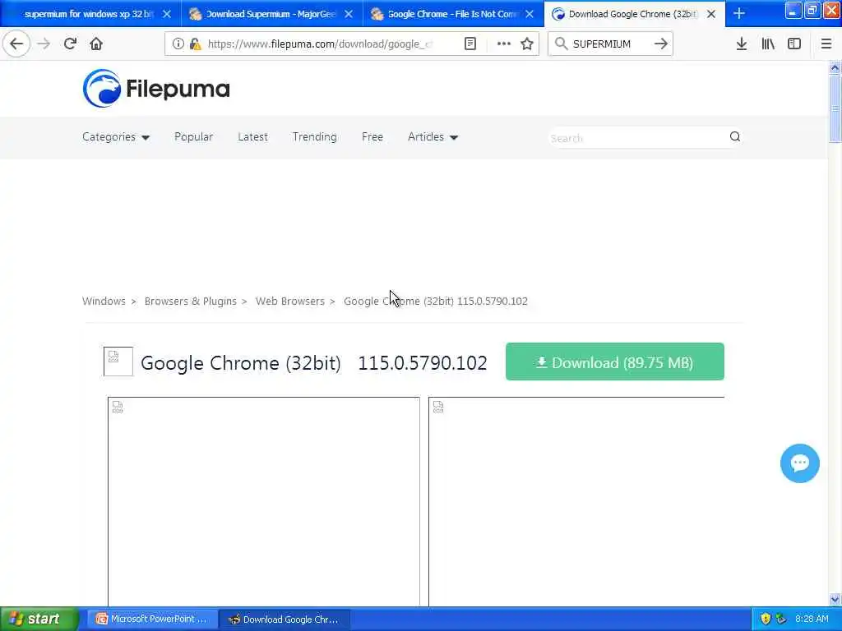The image size is (842, 631).
Task: Reload the Filepuma page
Action: [x=70, y=44]
